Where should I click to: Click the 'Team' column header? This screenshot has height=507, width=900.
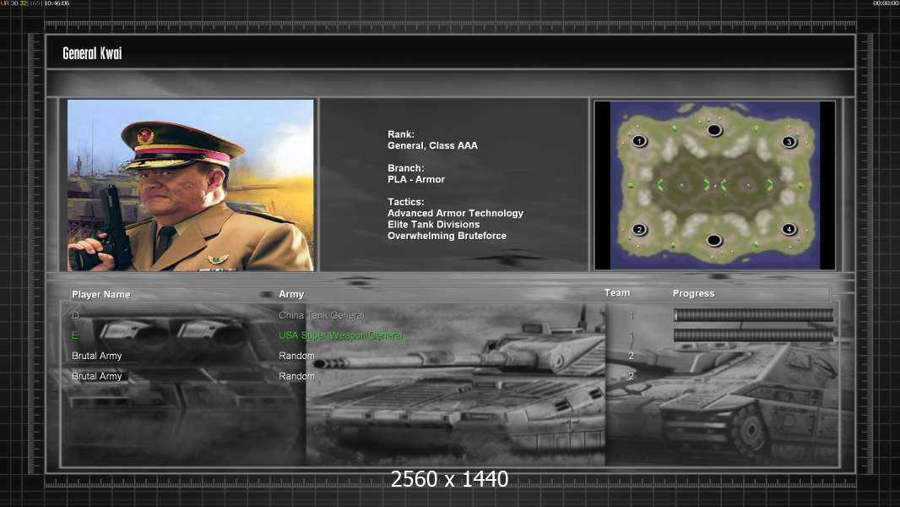(617, 293)
